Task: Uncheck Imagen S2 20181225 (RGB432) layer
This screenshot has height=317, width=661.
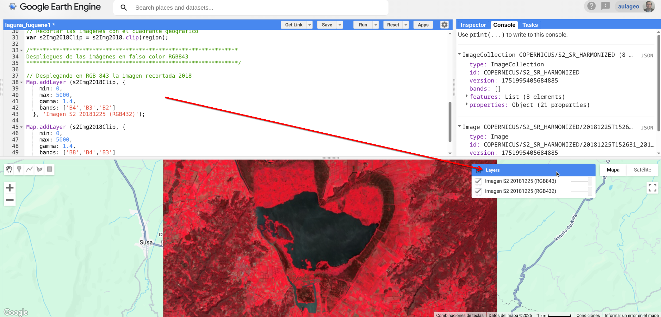Action: [478, 191]
